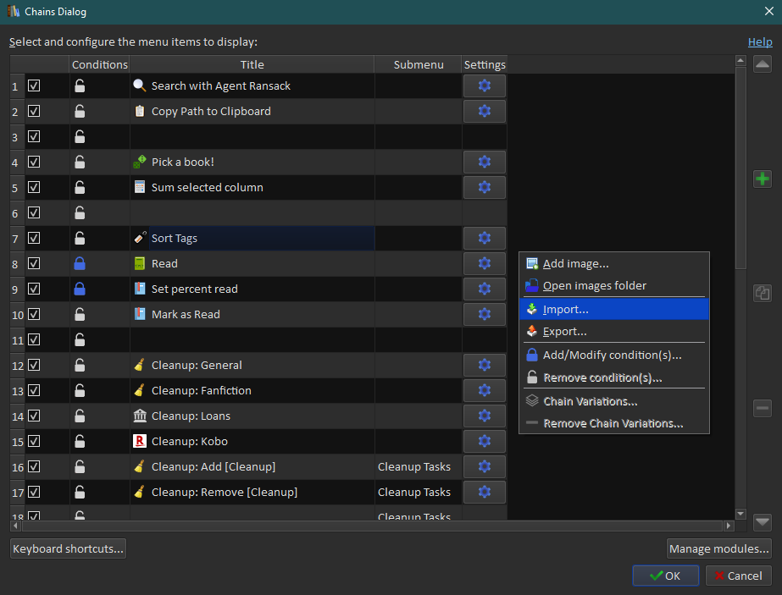This screenshot has width=782, height=595.
Task: Open the Help link
Action: click(759, 41)
